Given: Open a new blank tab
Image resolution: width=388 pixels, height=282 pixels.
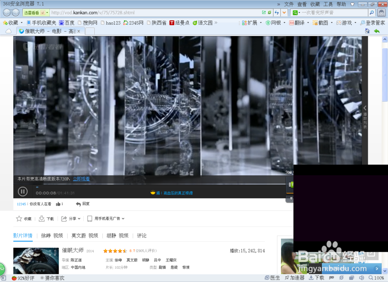Looking at the screenshot, I should pyautogui.click(x=90, y=31).
